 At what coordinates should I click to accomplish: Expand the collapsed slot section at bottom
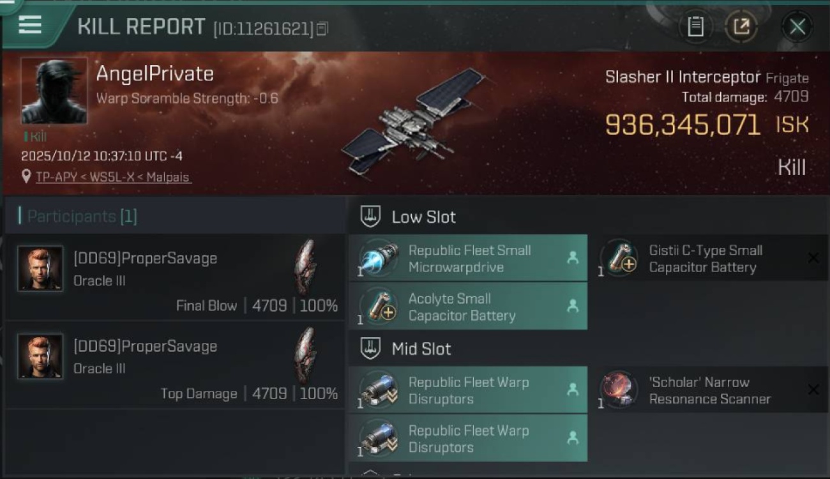371,474
